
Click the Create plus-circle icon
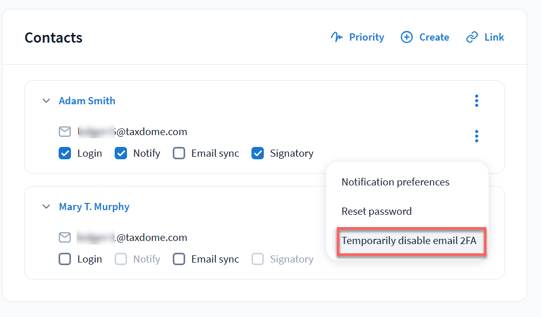tap(407, 37)
